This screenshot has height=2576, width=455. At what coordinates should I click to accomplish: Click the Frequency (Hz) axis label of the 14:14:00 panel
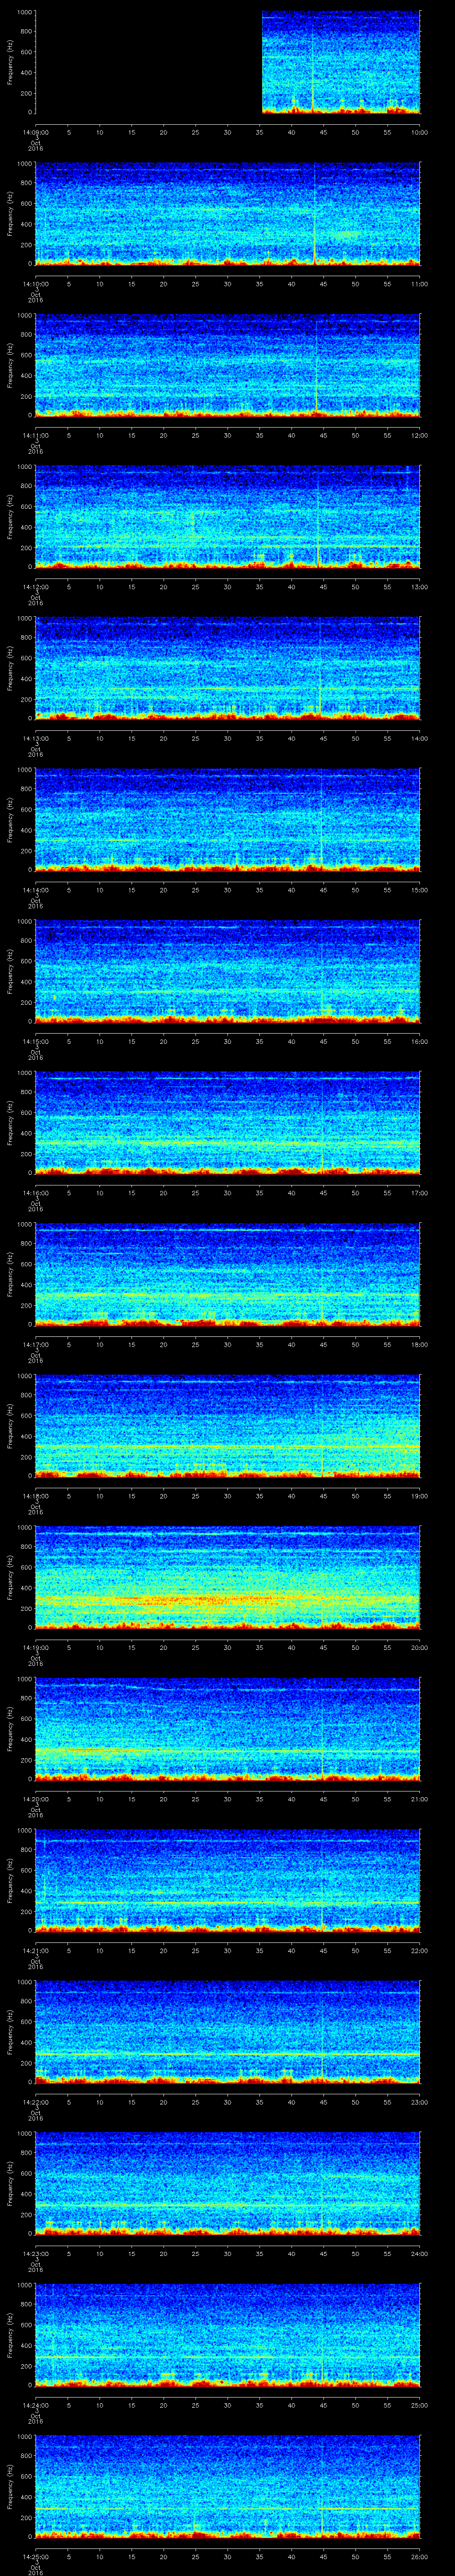click(10, 819)
